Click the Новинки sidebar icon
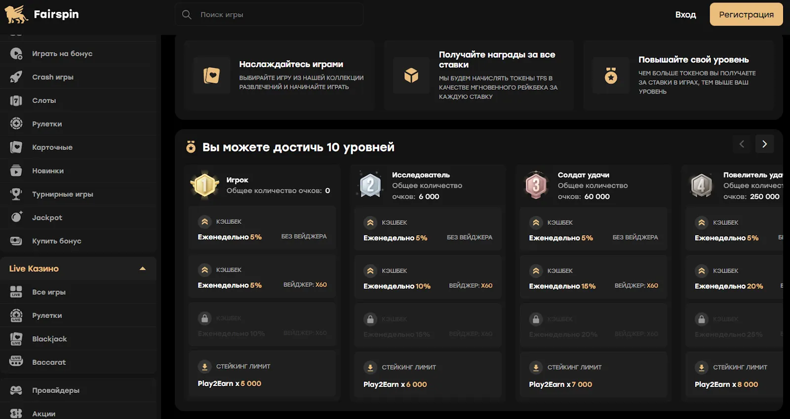 (16, 171)
